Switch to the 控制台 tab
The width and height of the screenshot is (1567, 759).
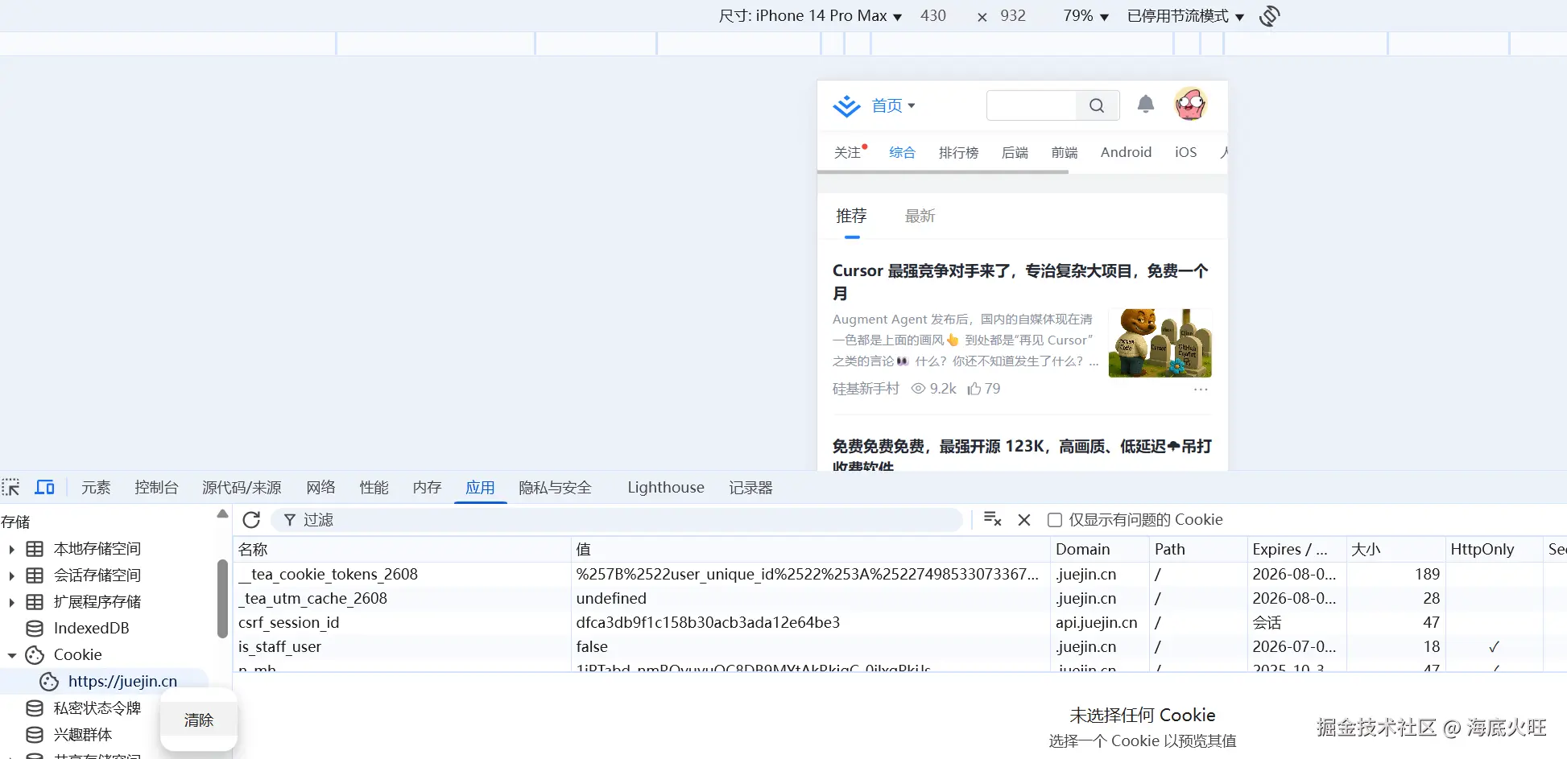pos(156,488)
